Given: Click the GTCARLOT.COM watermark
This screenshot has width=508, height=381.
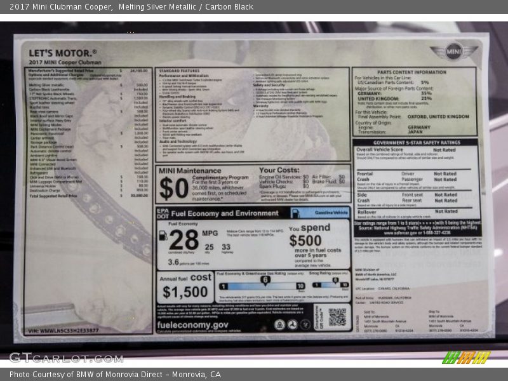Looking at the screenshot, I should pos(66,358).
